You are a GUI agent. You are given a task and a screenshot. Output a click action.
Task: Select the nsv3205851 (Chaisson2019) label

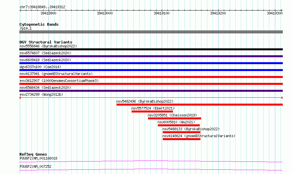[172, 115]
